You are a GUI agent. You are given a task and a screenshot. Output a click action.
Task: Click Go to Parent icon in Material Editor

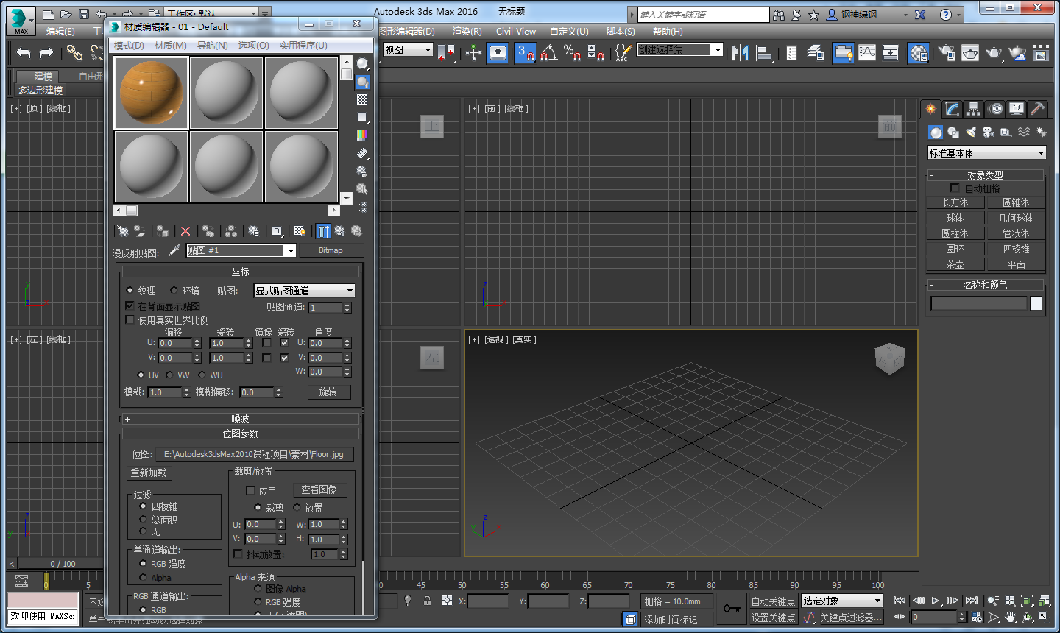[339, 231]
